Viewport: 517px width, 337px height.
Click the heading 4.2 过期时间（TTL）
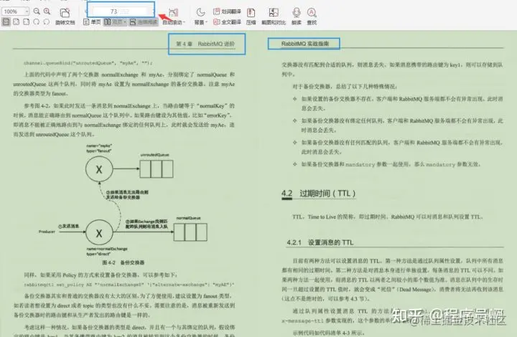(x=319, y=194)
